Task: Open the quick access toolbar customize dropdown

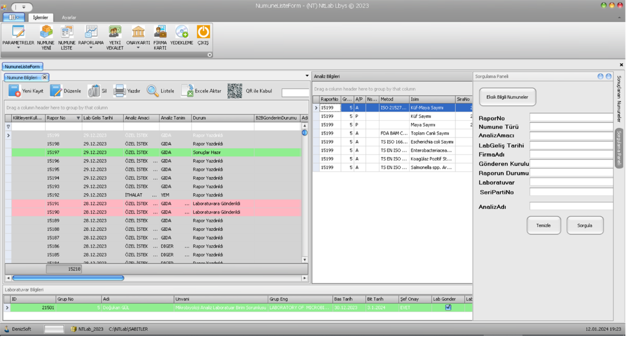Action: 24,7
